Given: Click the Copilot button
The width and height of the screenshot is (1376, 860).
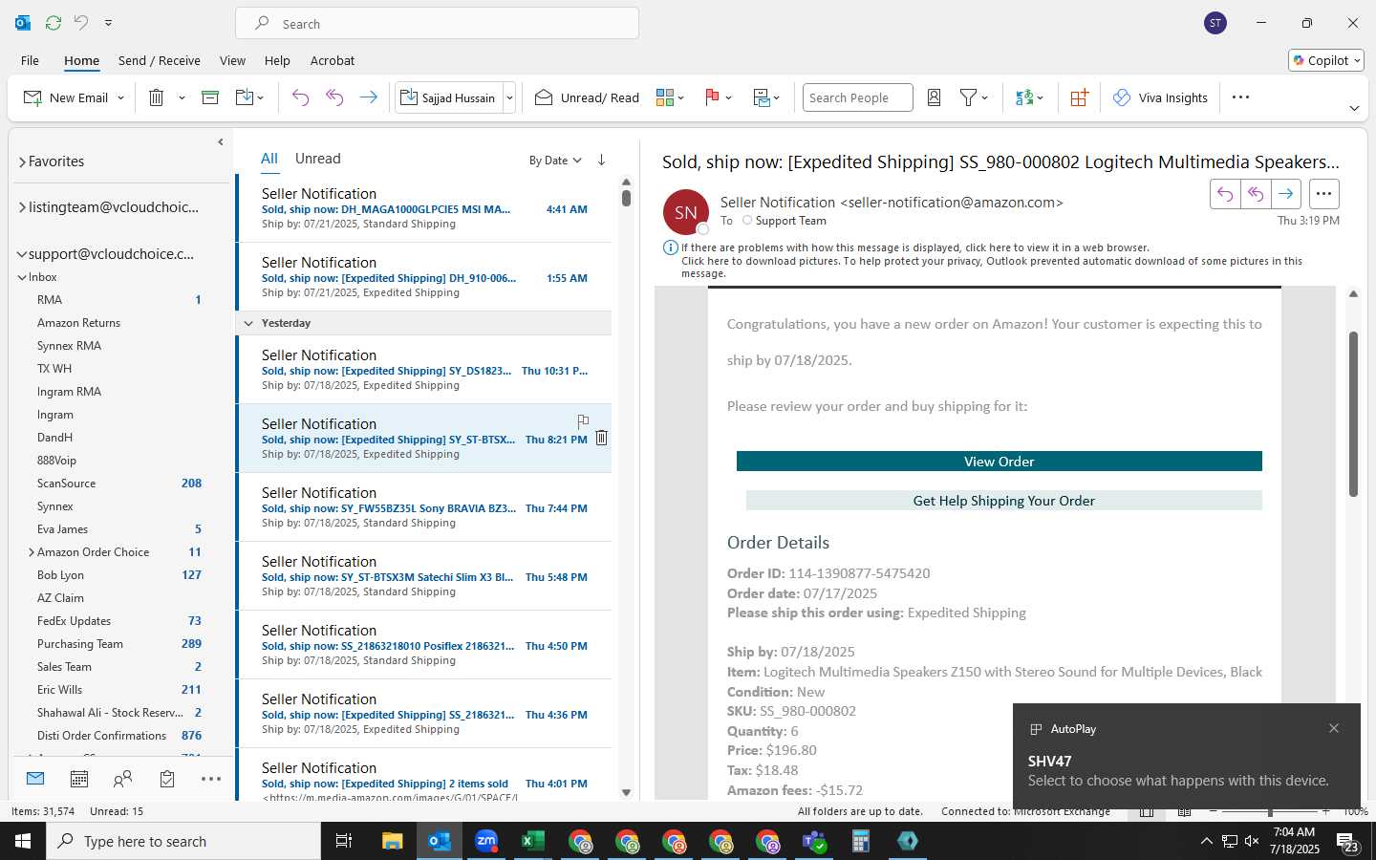Looking at the screenshot, I should click(x=1325, y=60).
